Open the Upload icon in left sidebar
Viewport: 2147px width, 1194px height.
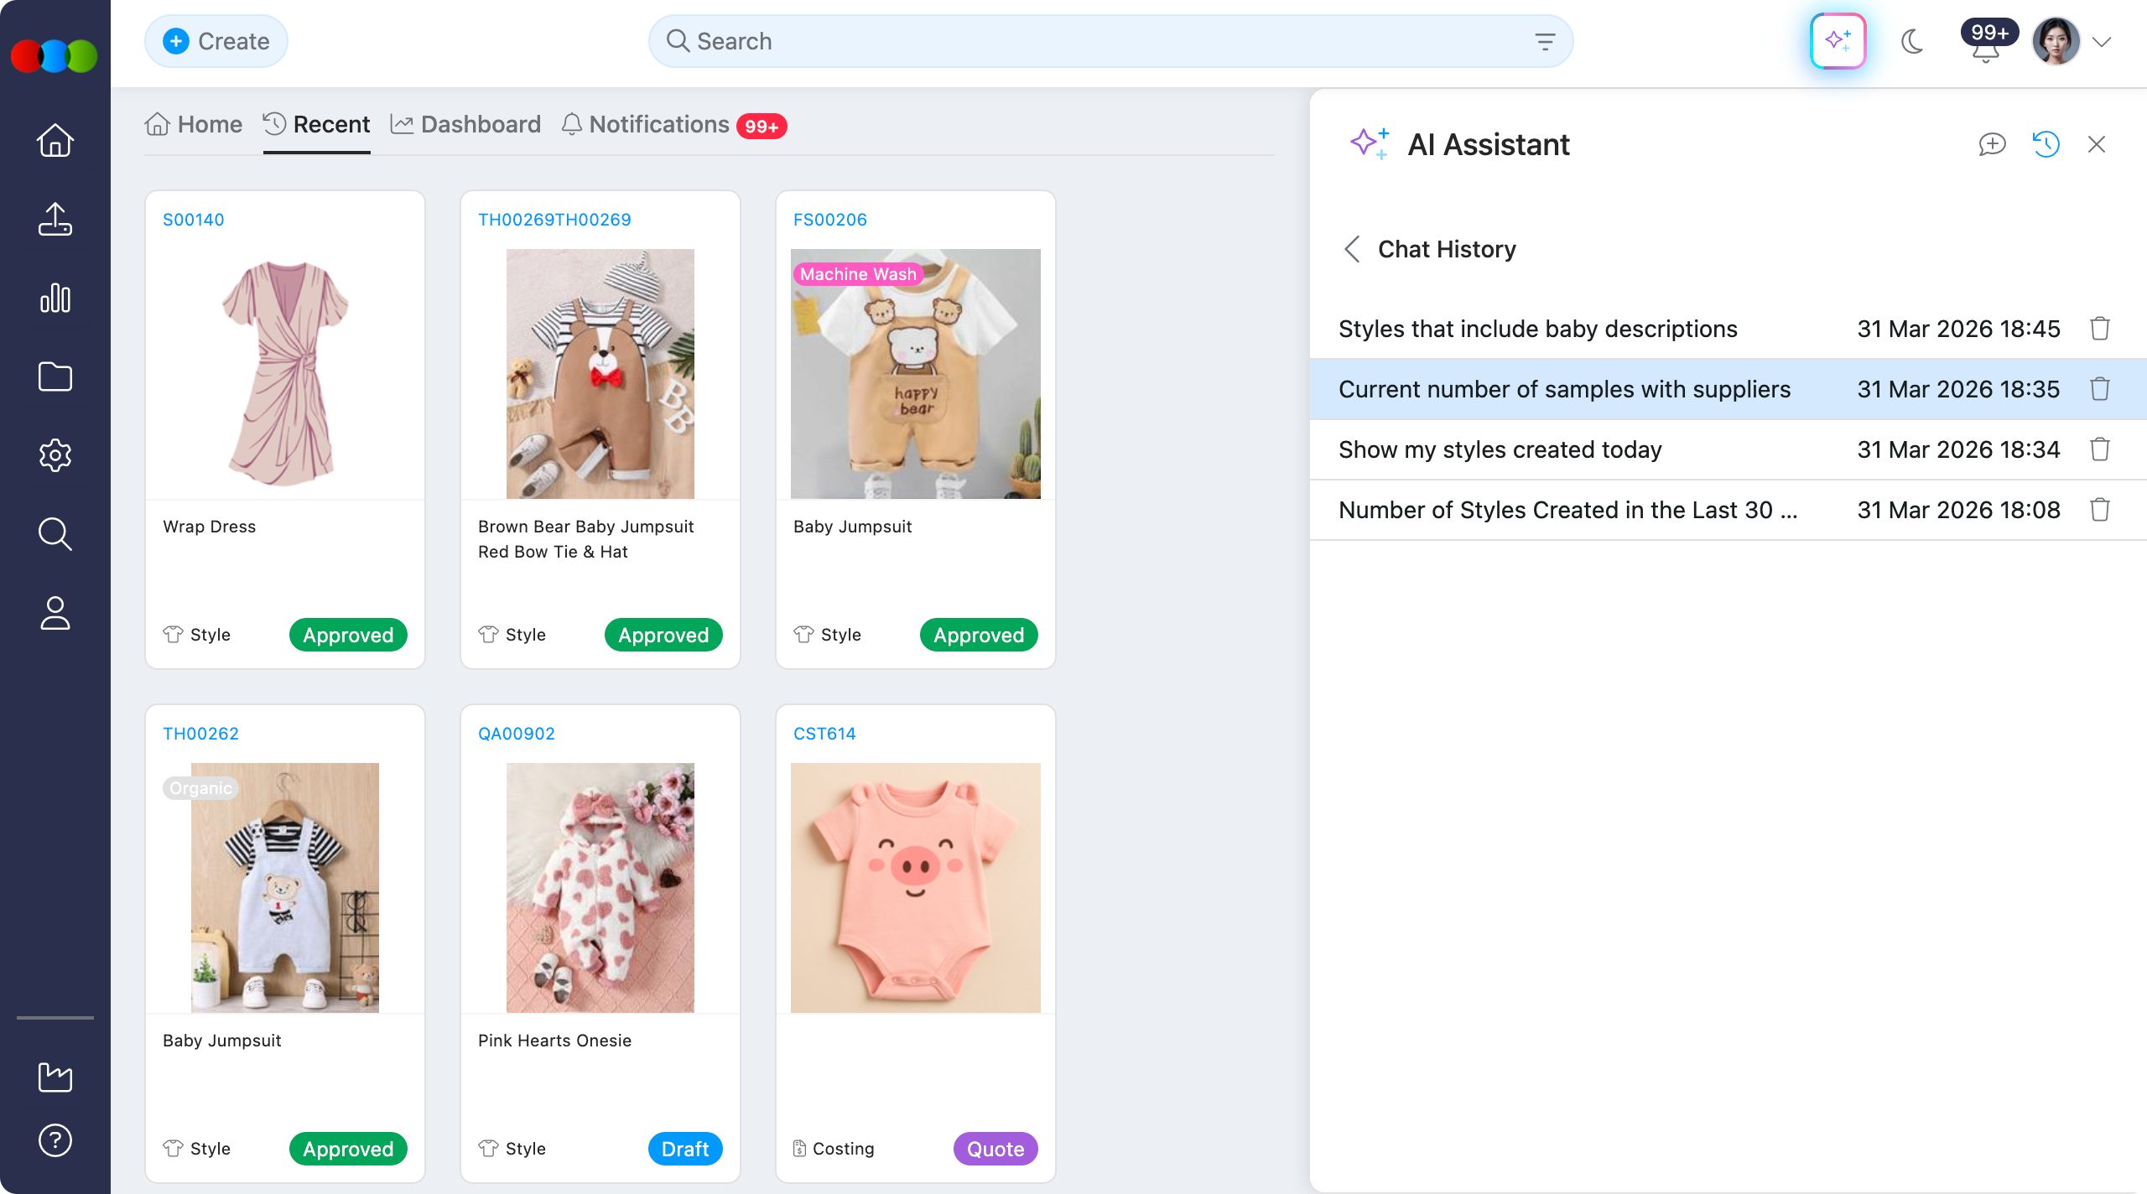pyautogui.click(x=54, y=219)
